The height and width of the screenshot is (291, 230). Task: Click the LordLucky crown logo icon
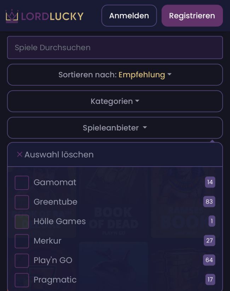pyautogui.click(x=12, y=16)
